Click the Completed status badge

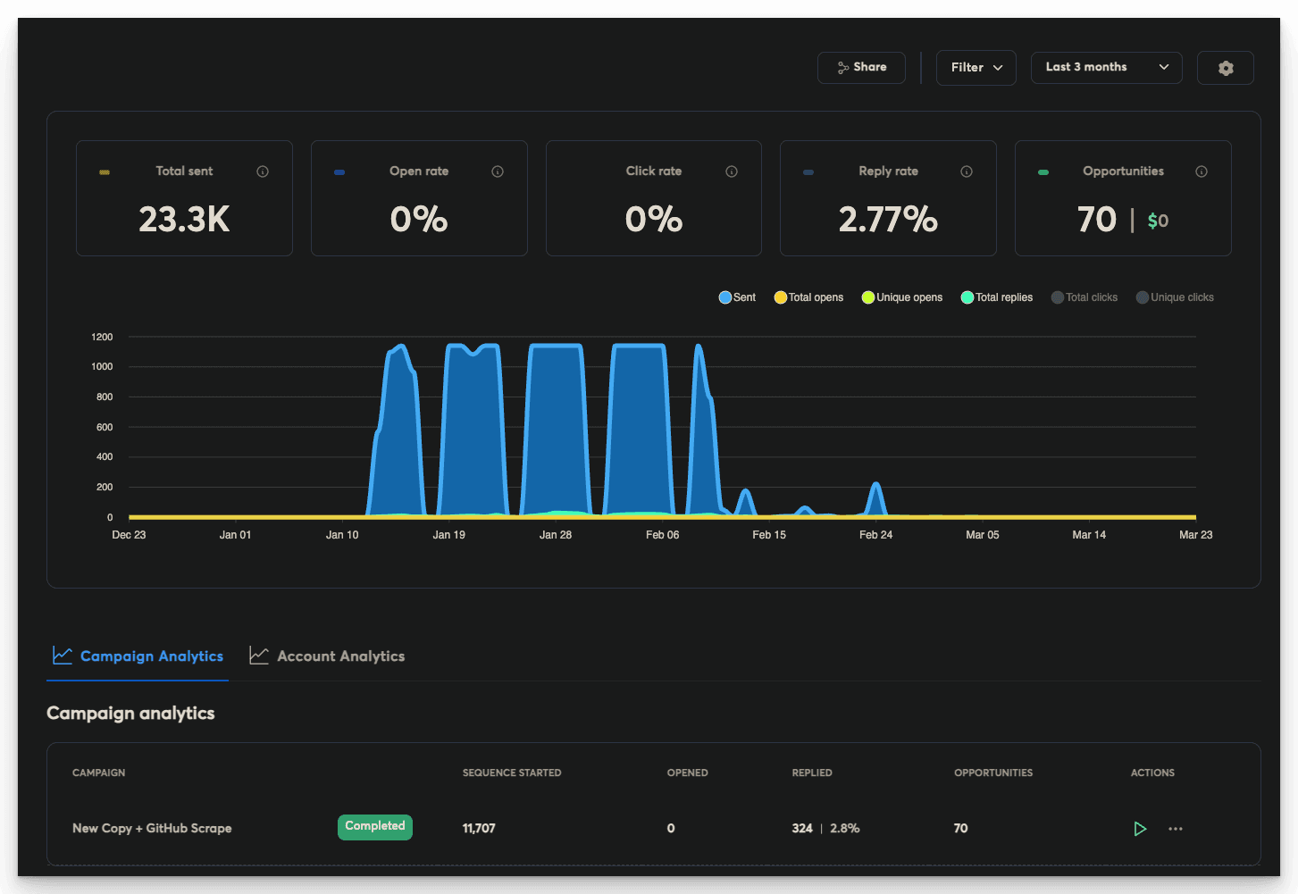pyautogui.click(x=374, y=827)
